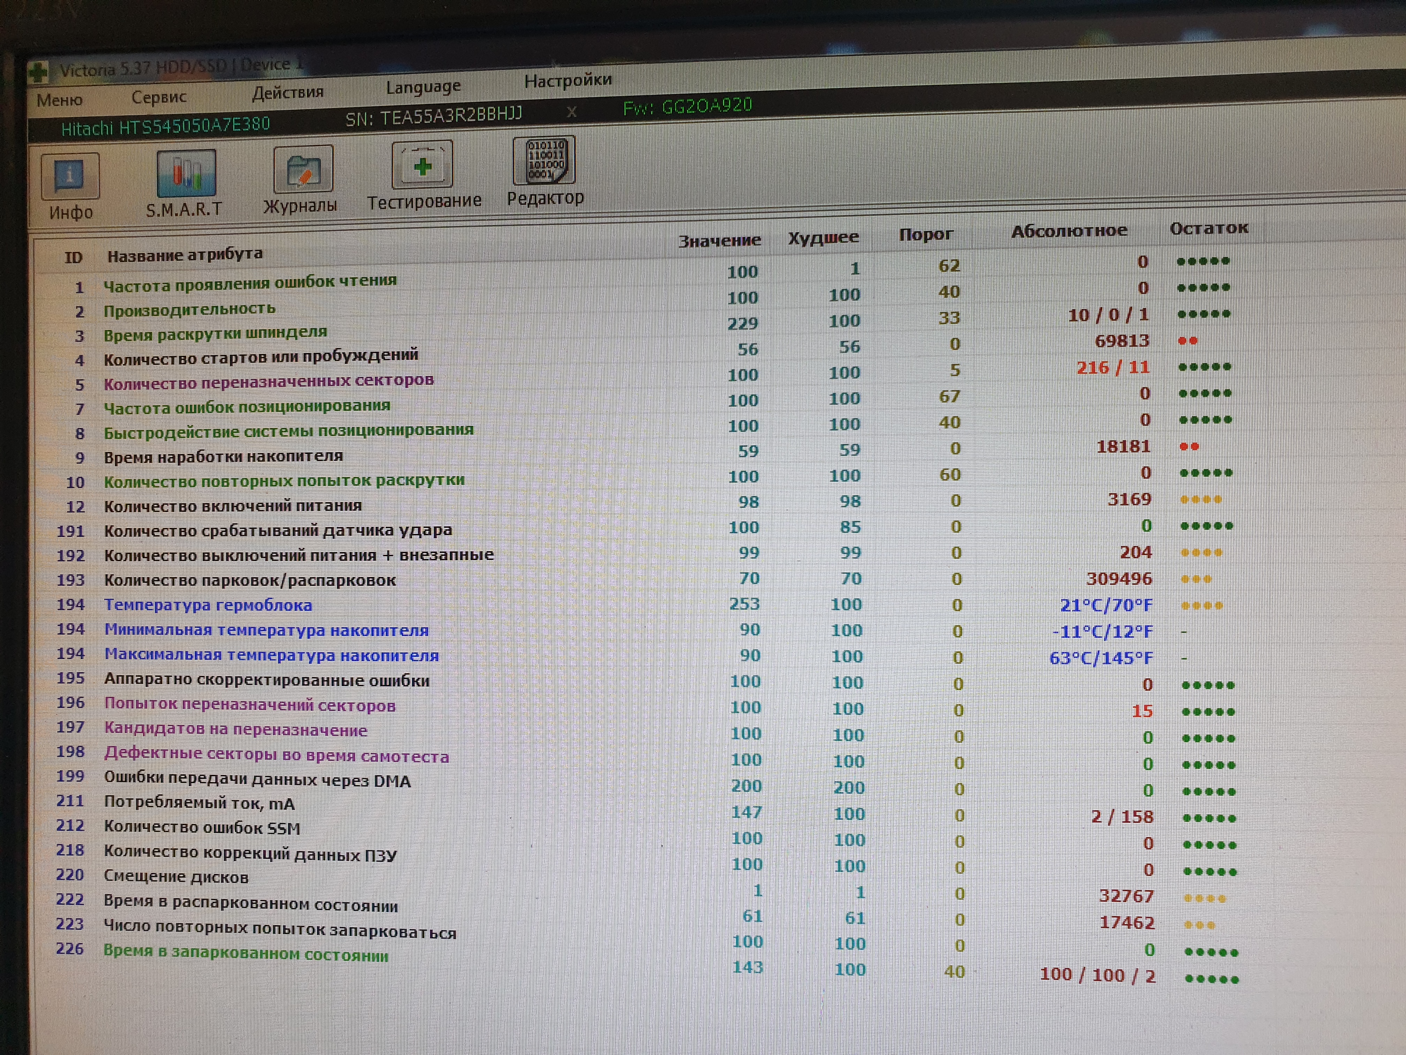Open the Тестирование testing icon
This screenshot has height=1055, width=1406.
click(422, 165)
